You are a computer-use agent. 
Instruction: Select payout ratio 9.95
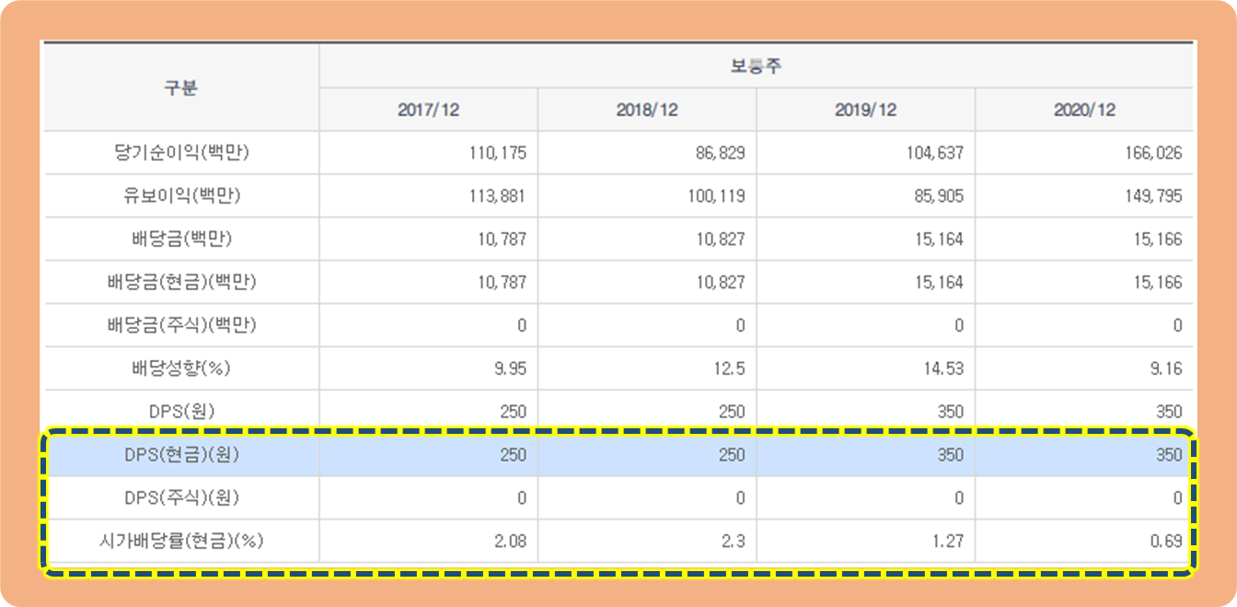511,369
